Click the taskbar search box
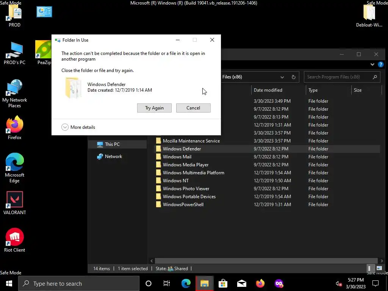 pos(79,283)
